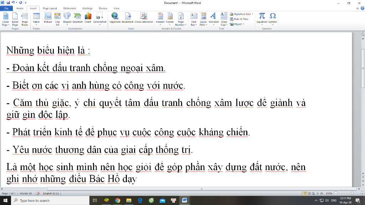365x205 pixels.
Task: Insert a Page Break
Action: coord(25,19)
